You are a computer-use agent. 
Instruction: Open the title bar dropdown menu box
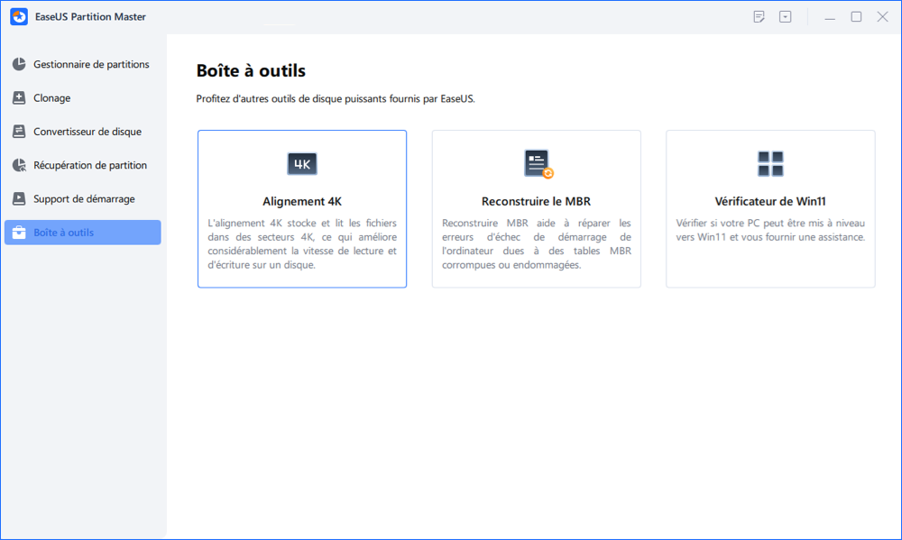(786, 16)
